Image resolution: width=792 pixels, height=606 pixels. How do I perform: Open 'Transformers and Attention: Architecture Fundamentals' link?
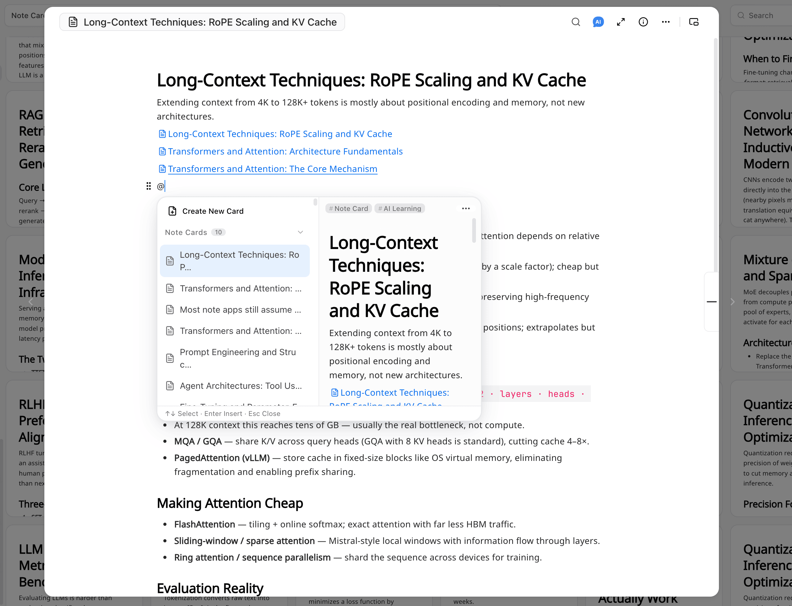click(285, 151)
